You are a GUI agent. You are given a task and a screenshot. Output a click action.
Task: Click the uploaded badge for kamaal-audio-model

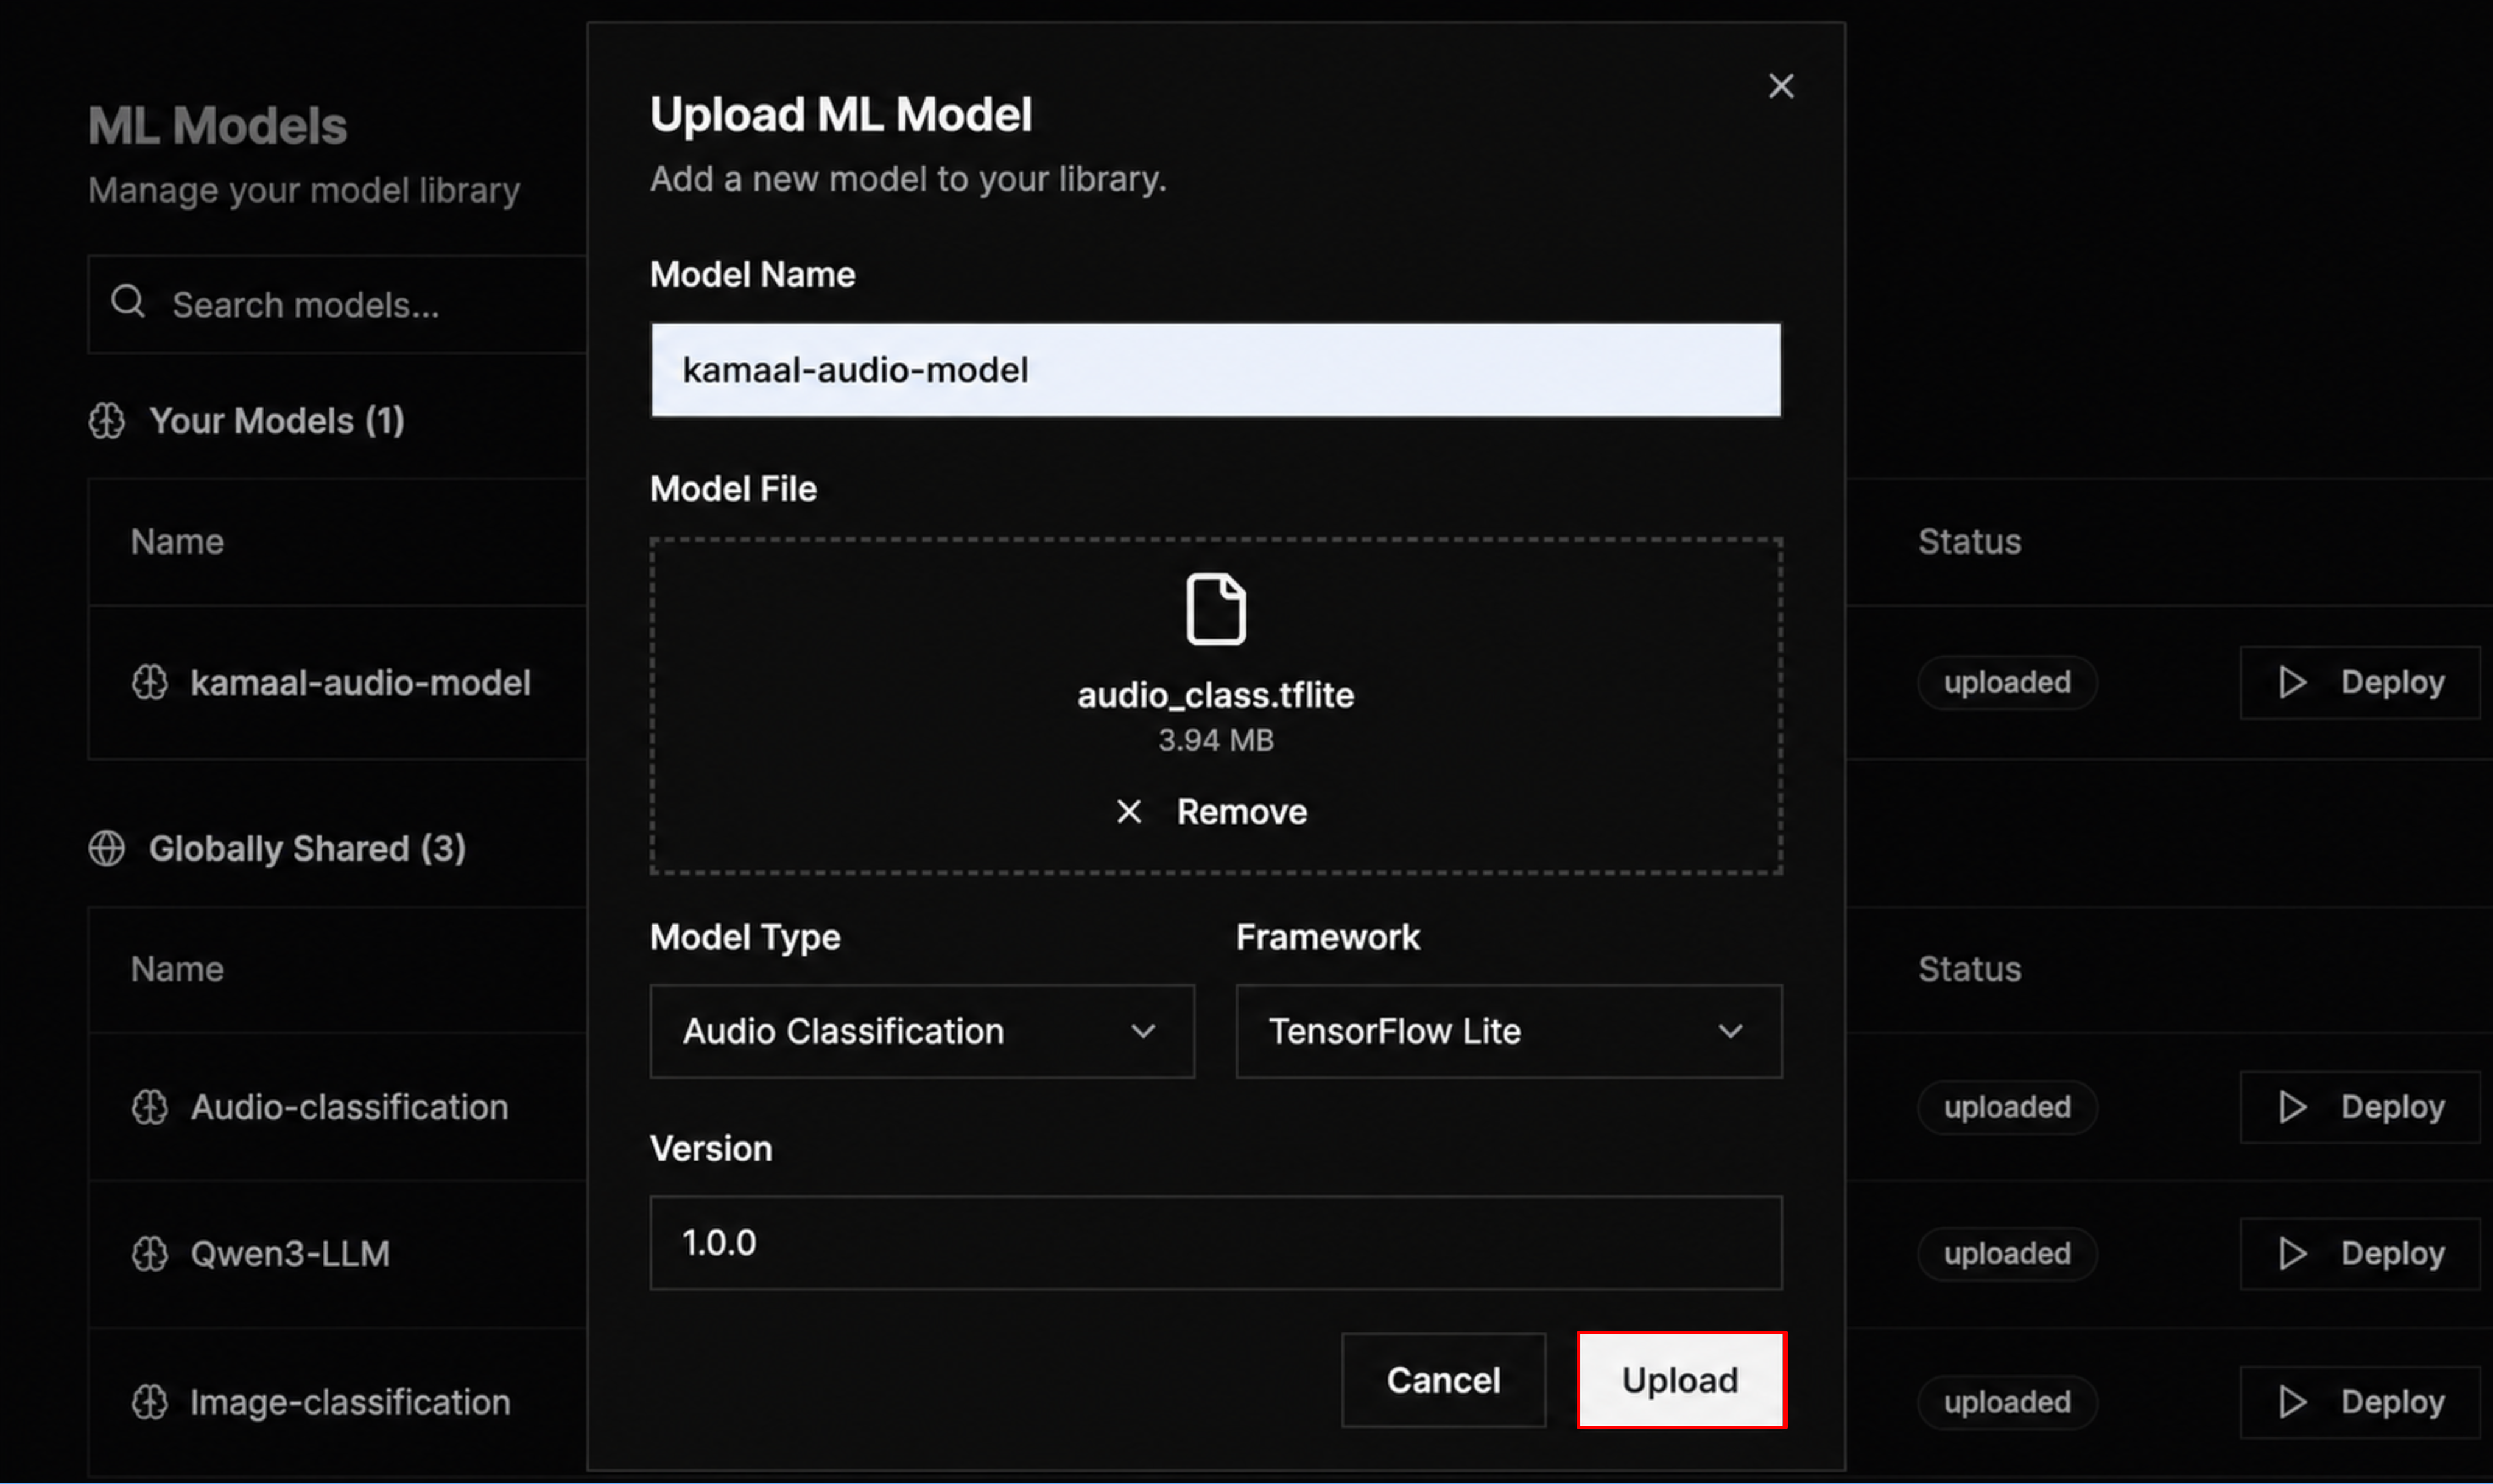coord(2007,683)
